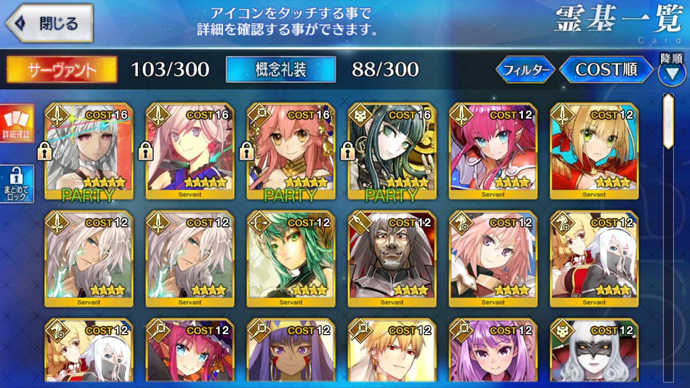Toggle lock on the dark-green-haired COST 16 servant
690x388 pixels.
(x=348, y=151)
